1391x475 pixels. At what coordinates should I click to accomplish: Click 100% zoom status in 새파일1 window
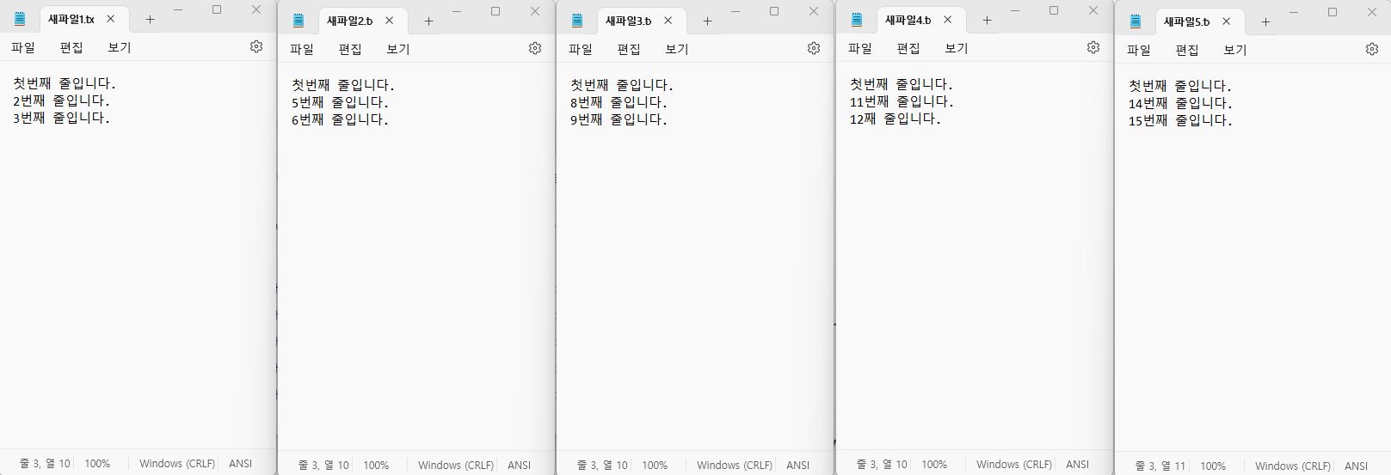(x=97, y=463)
